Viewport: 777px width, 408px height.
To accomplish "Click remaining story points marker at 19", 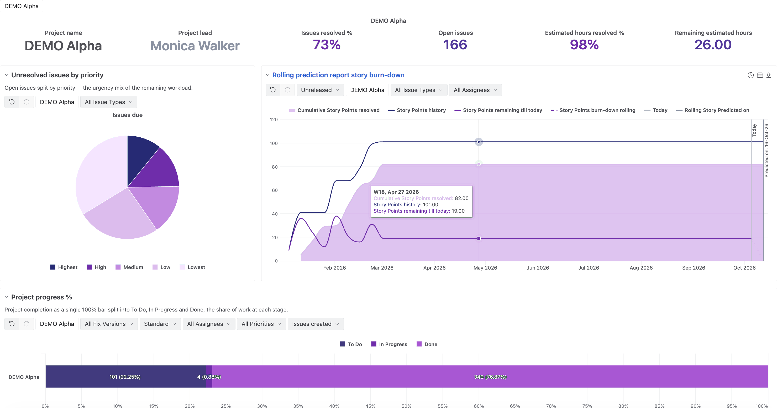I will [479, 238].
